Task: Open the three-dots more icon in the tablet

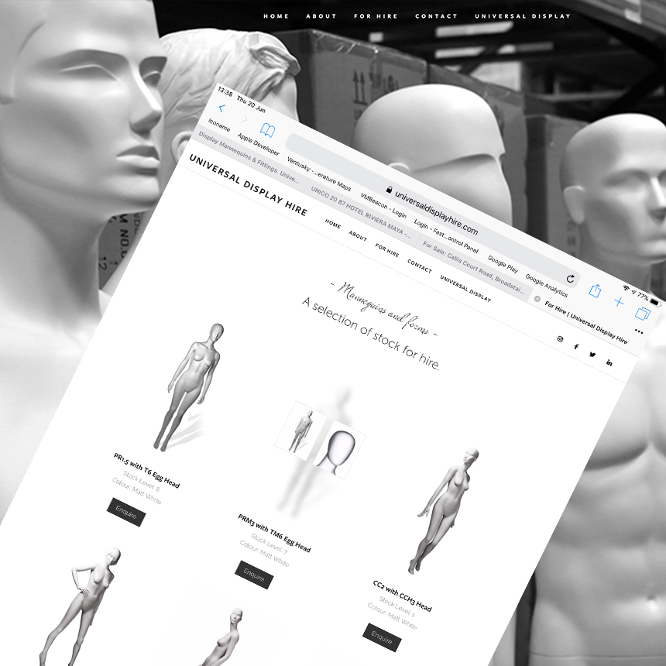Action: tap(639, 331)
